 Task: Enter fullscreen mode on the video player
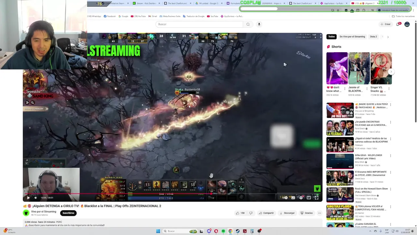pos(316,197)
